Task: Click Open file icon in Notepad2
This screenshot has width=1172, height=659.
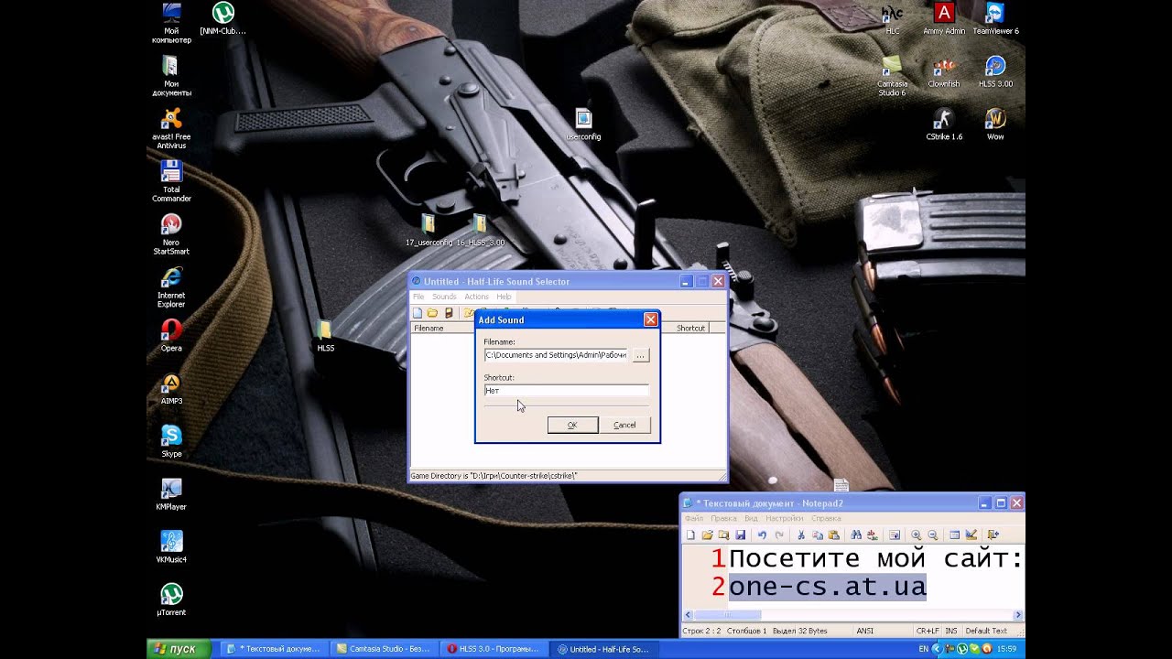Action: (x=708, y=535)
